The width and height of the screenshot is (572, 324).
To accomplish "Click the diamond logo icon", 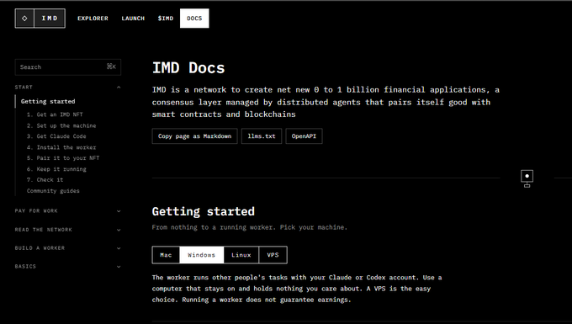I will point(24,19).
